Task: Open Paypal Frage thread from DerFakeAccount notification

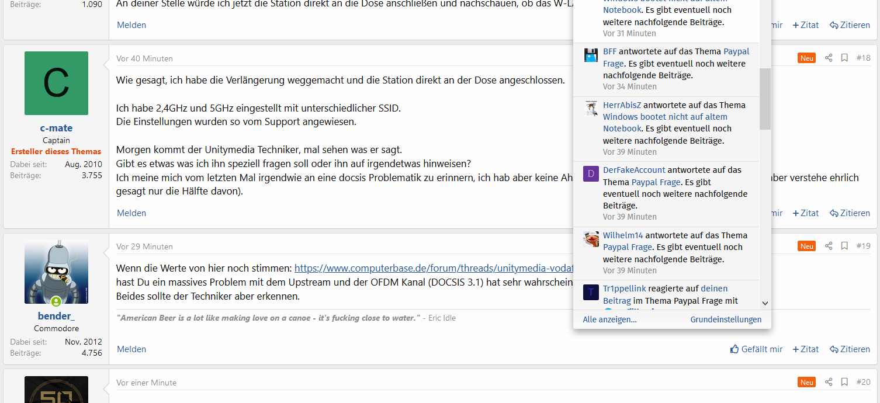Action: [656, 182]
